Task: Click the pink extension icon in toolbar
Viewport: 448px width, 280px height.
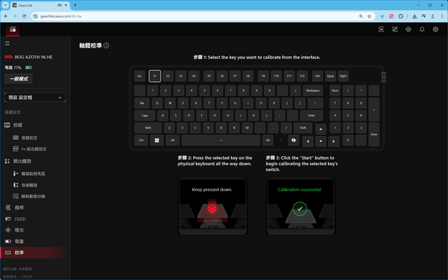Action: point(391,16)
